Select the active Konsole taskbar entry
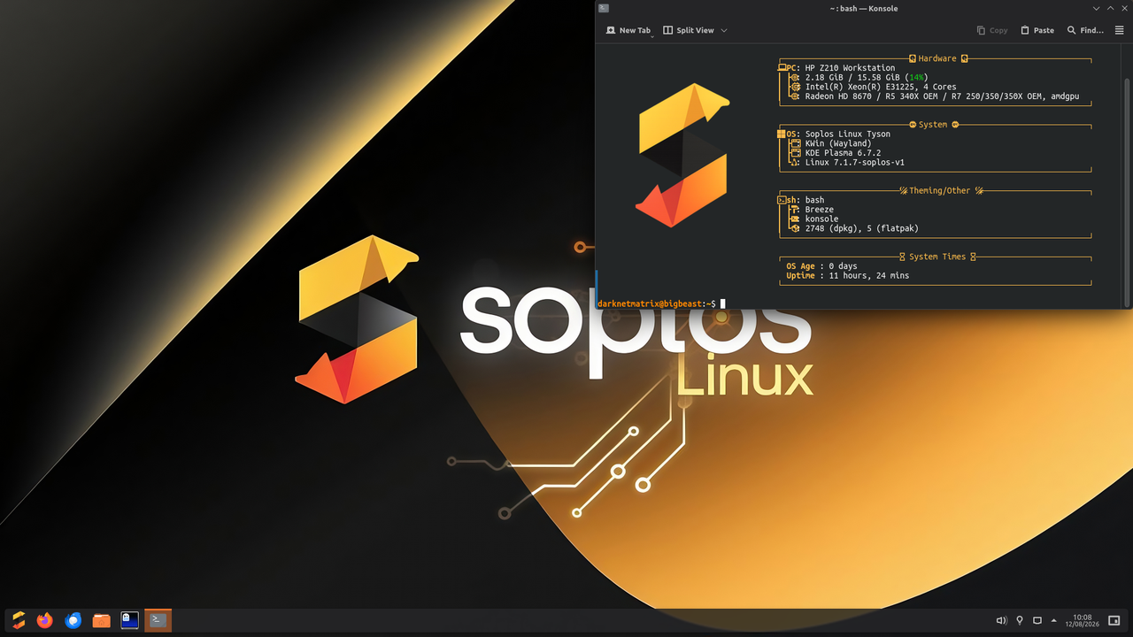Image resolution: width=1133 pixels, height=637 pixels. pyautogui.click(x=158, y=620)
